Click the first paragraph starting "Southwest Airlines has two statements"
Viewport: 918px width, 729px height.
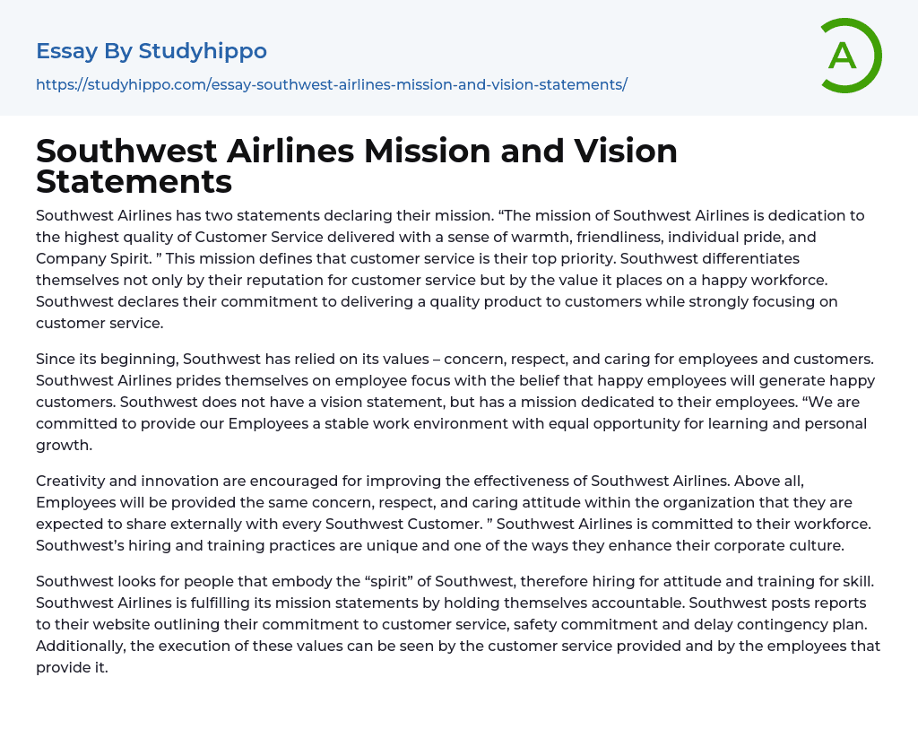coord(439,269)
